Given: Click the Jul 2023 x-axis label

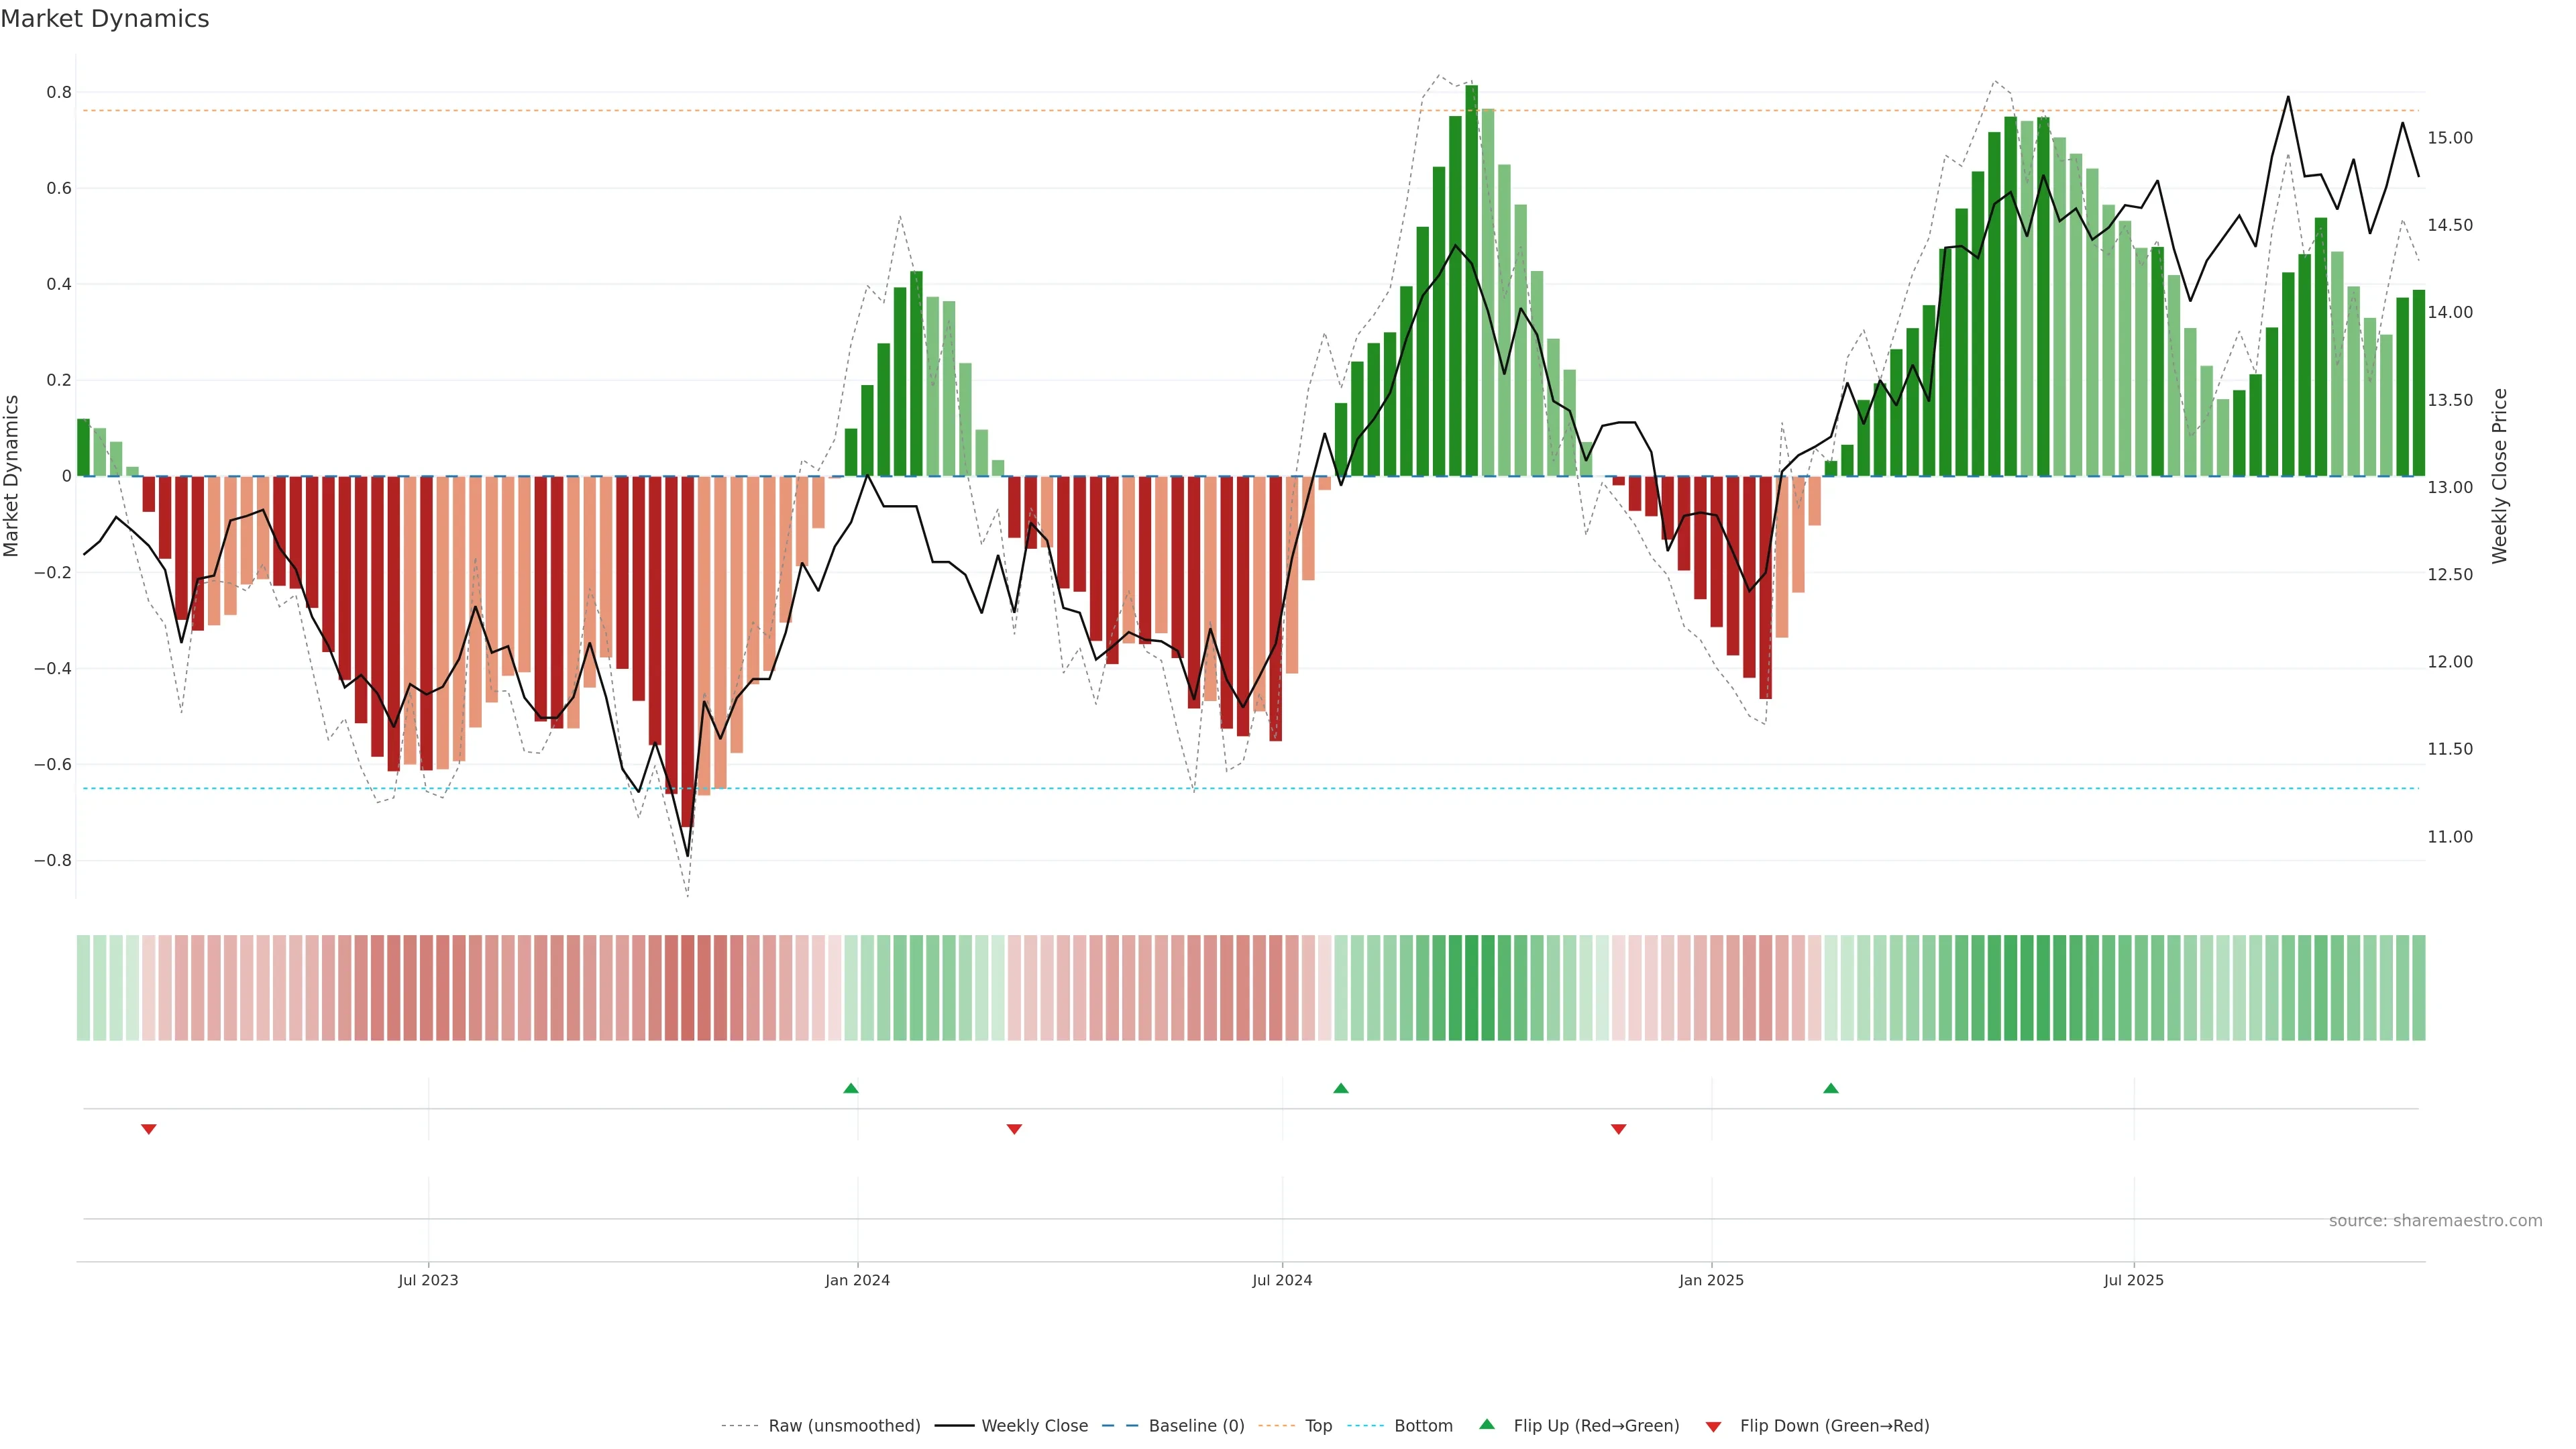Looking at the screenshot, I should pyautogui.click(x=428, y=1280).
